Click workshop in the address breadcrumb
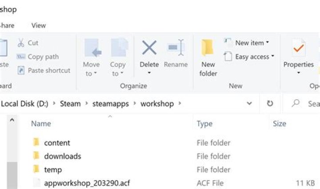 [x=157, y=104]
